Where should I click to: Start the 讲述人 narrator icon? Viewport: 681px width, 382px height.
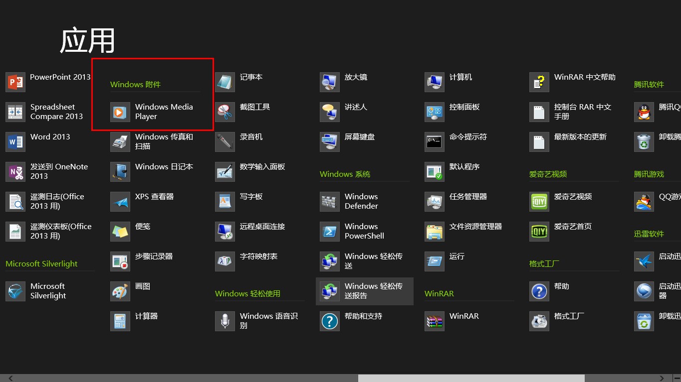(330, 112)
